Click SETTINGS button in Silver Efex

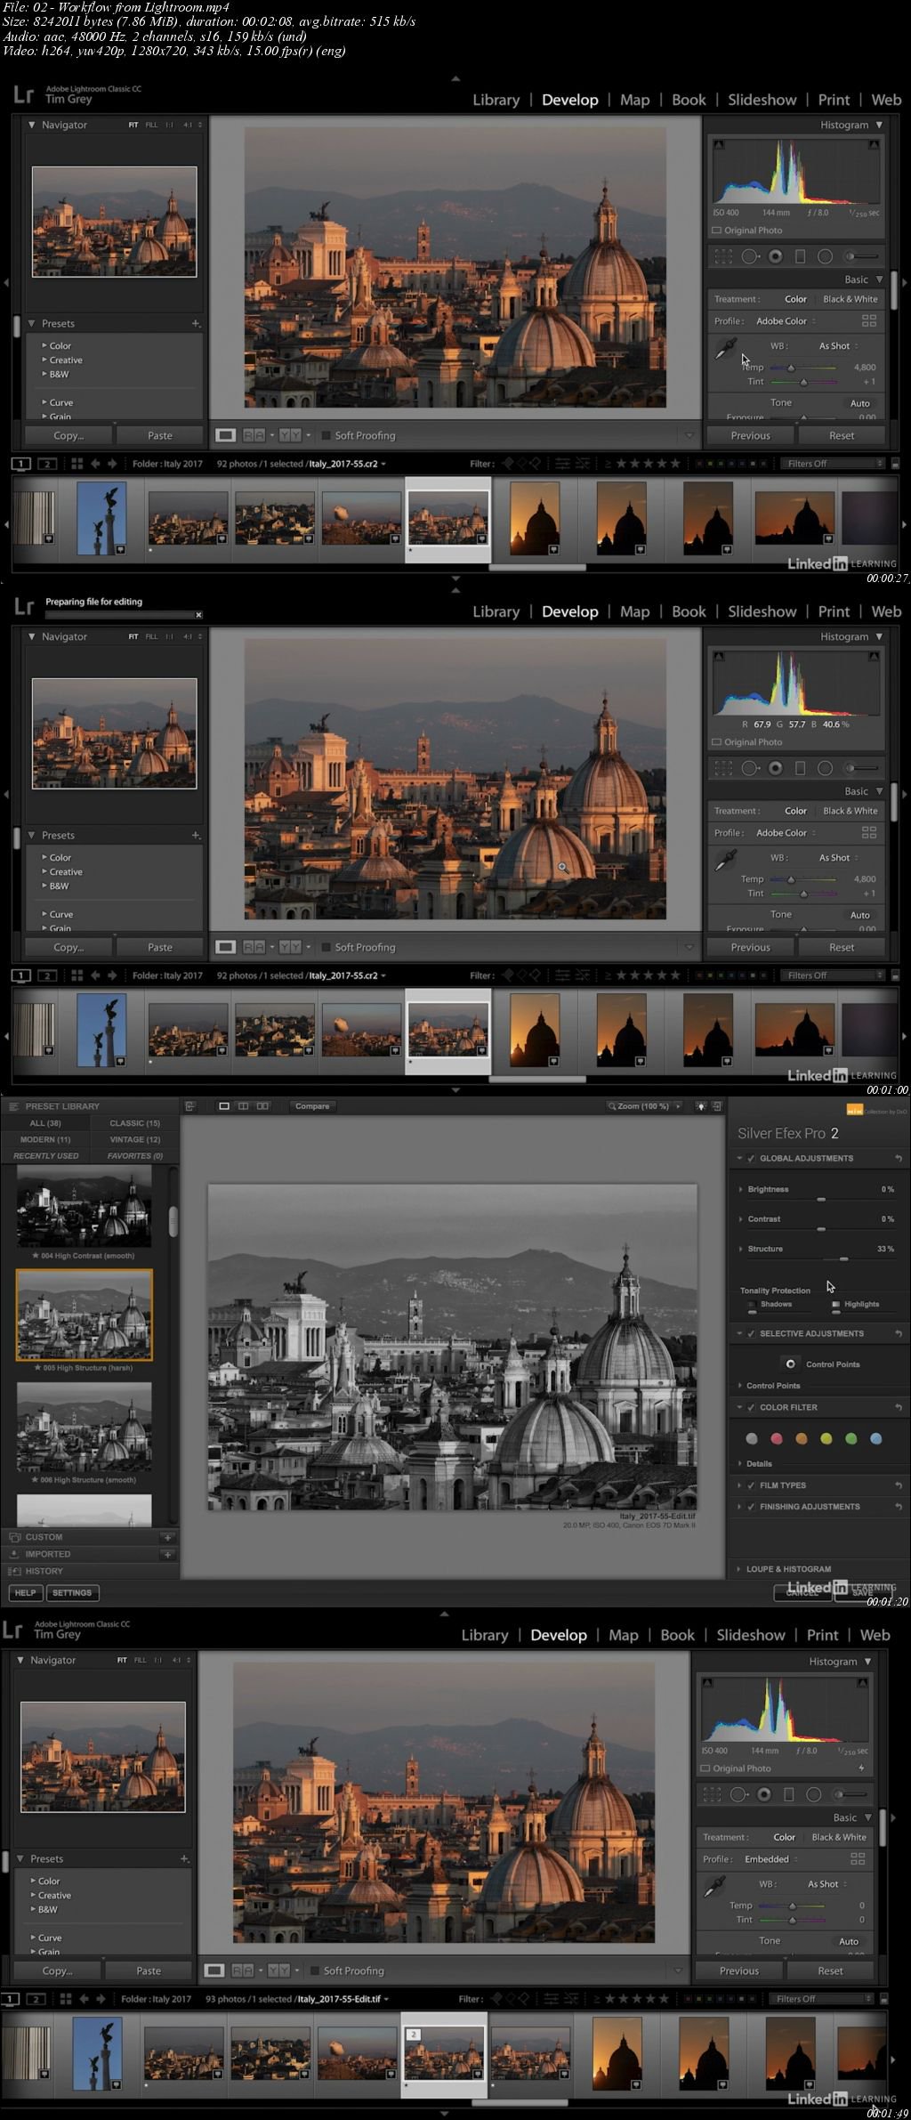pyautogui.click(x=71, y=1593)
